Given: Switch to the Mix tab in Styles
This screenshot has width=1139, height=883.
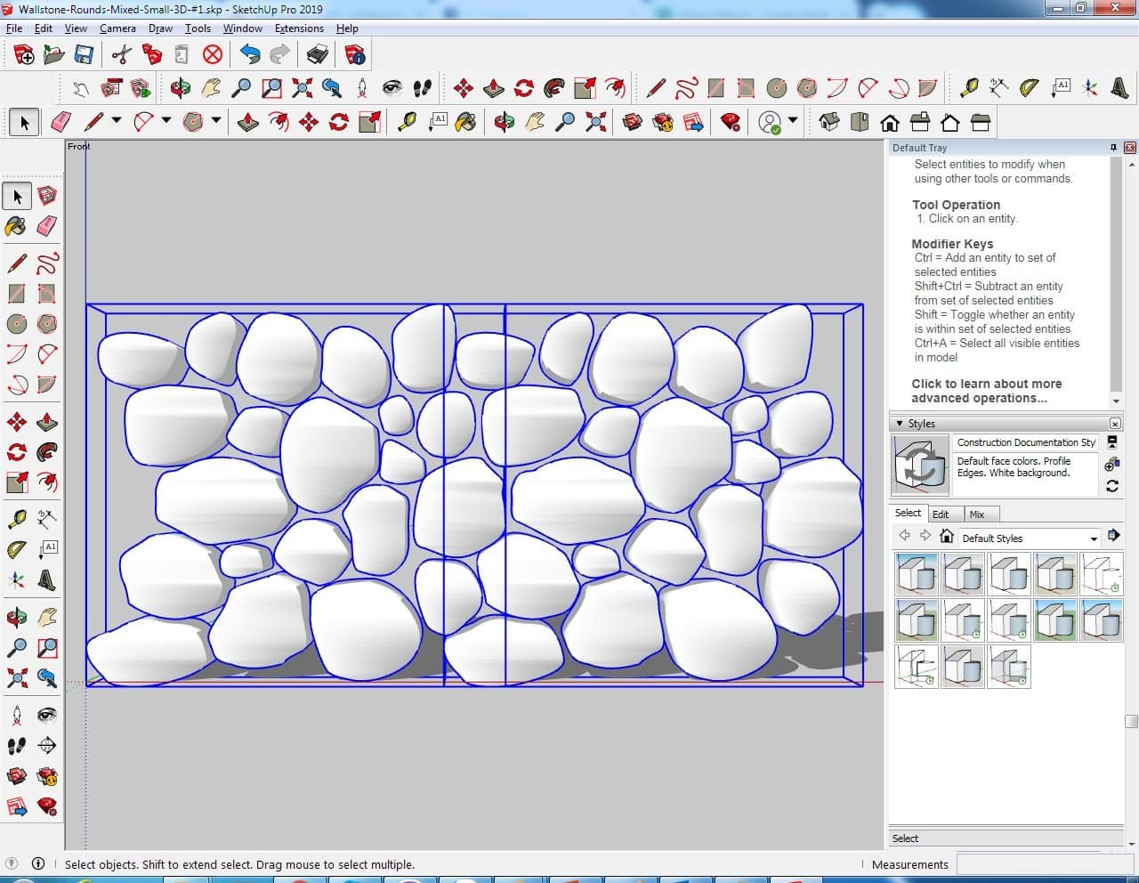Looking at the screenshot, I should [x=976, y=514].
